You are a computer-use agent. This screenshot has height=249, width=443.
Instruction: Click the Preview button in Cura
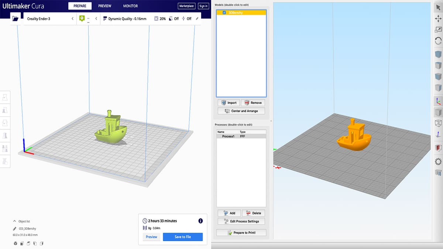pyautogui.click(x=151, y=237)
